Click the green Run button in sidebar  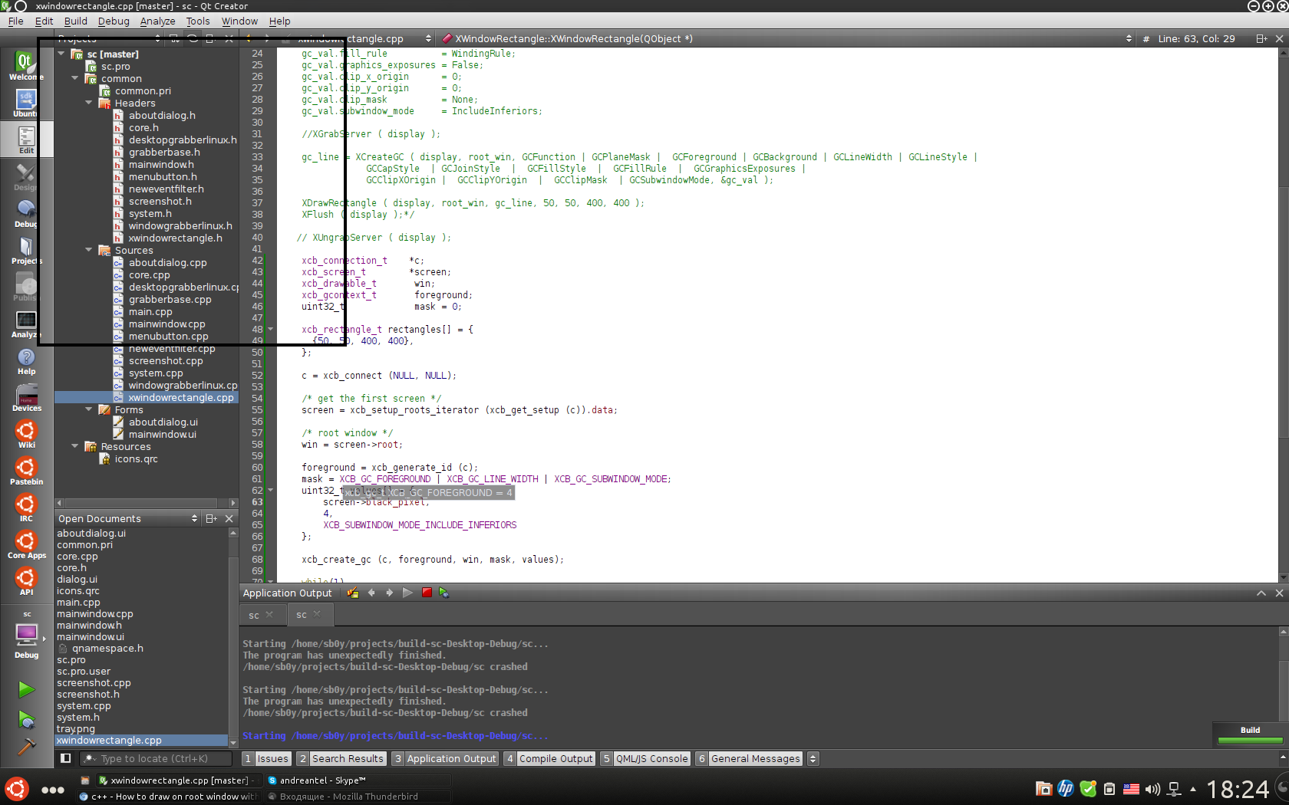click(x=26, y=689)
